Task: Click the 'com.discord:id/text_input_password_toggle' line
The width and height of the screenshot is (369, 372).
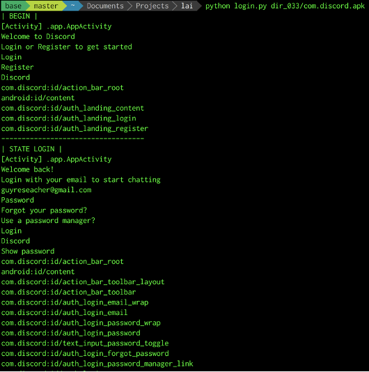Action: click(85, 343)
